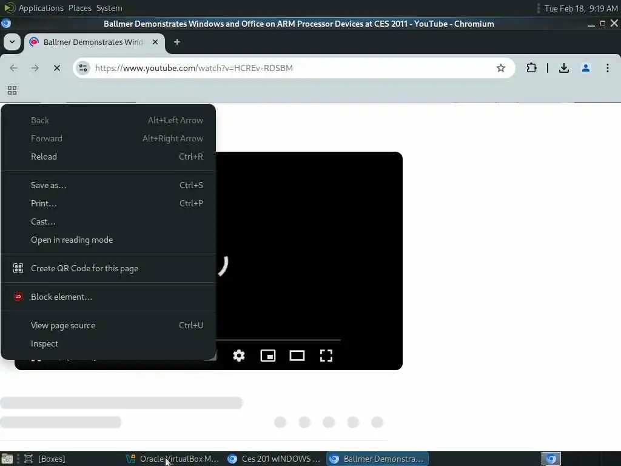Choose View page source

click(x=108, y=325)
